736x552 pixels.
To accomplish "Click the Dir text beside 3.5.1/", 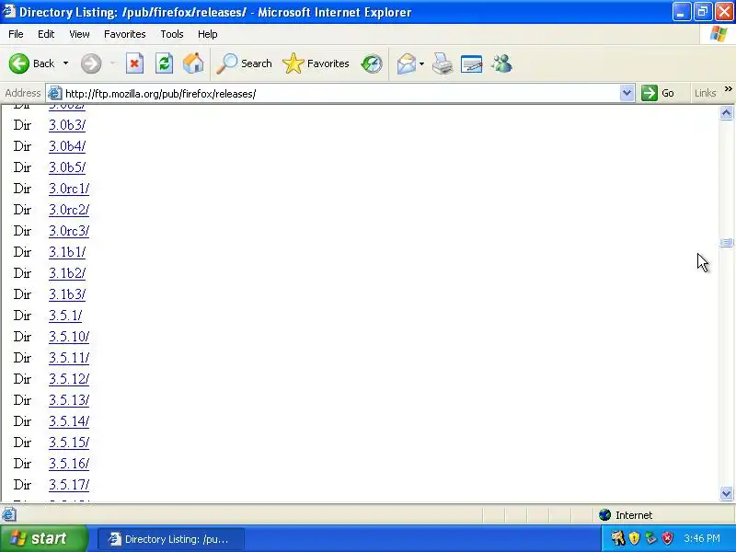I will [22, 316].
